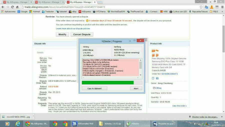
Task: Switch to the first My AliExpress tab
Action: 17,2
